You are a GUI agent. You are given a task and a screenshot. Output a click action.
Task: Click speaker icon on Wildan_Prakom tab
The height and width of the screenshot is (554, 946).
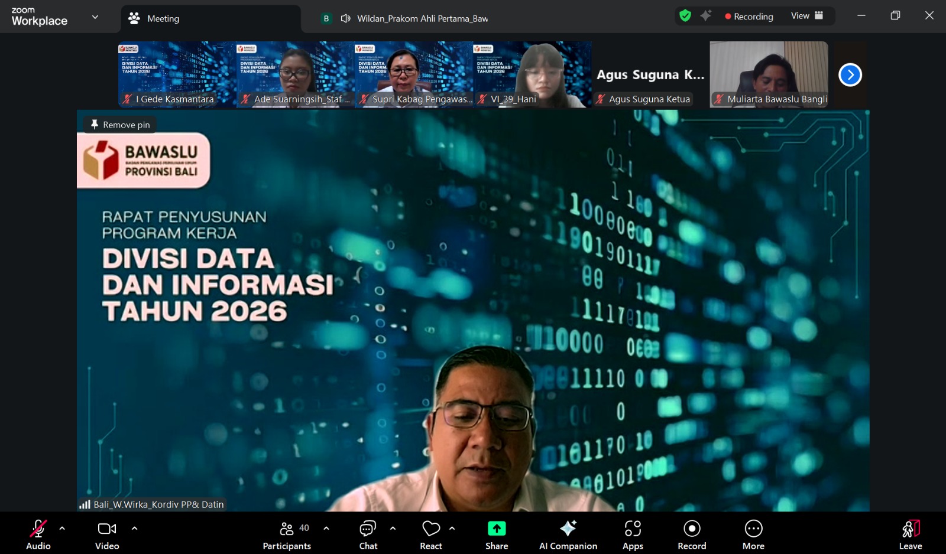(346, 19)
